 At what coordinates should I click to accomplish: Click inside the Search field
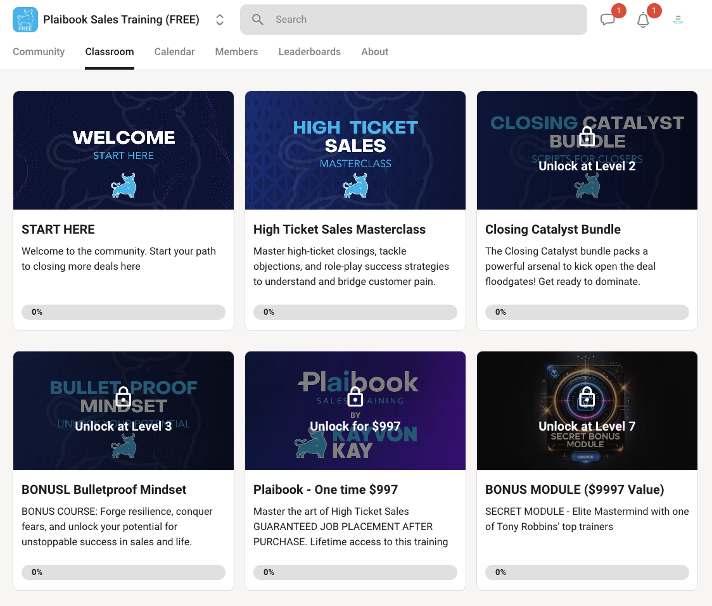click(424, 20)
